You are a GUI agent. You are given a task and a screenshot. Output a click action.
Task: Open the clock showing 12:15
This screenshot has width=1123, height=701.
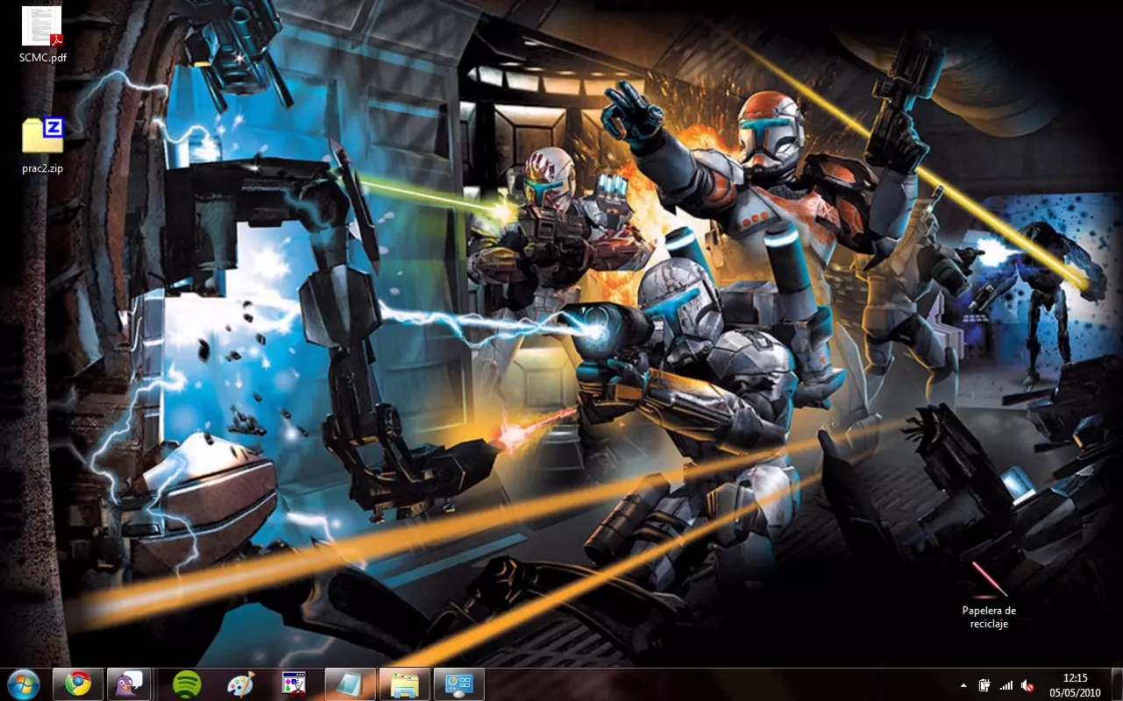tap(1075, 684)
